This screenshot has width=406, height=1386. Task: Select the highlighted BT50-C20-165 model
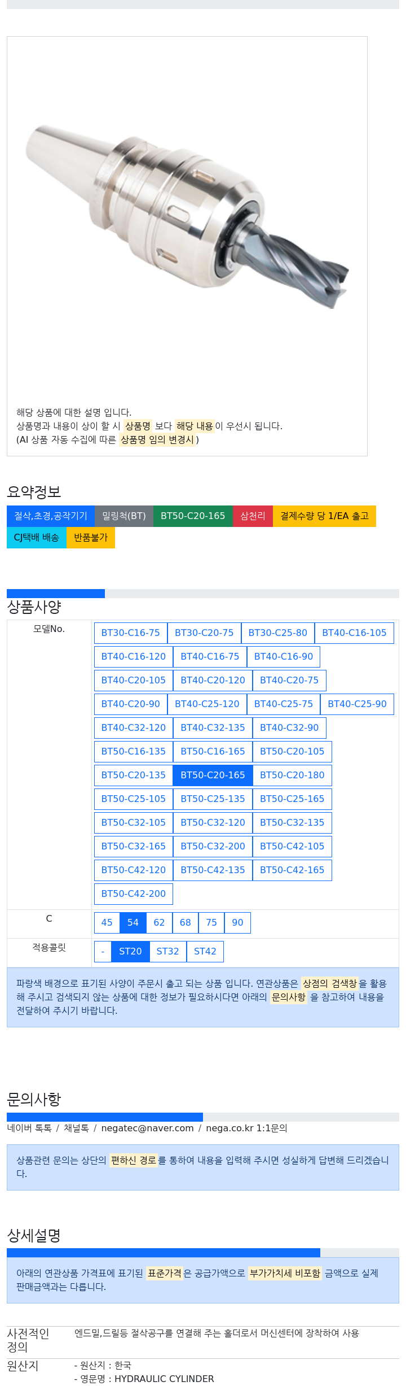point(213,775)
